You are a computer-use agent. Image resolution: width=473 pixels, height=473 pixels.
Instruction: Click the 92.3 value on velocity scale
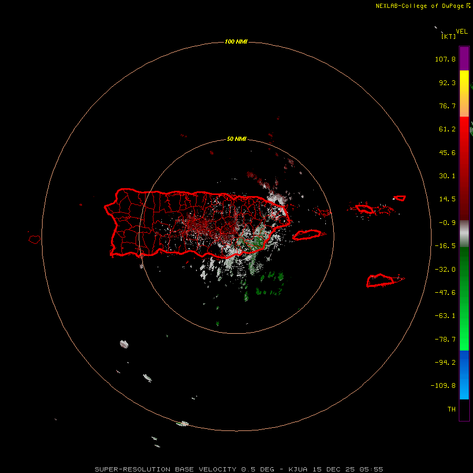point(447,83)
